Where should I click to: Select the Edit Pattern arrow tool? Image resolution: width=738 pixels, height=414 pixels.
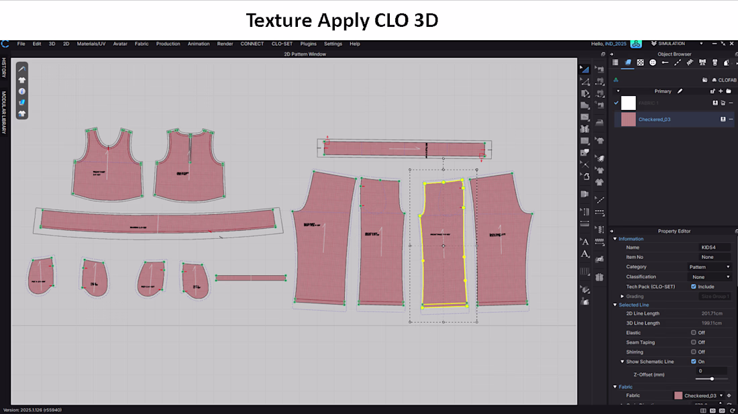coord(584,69)
